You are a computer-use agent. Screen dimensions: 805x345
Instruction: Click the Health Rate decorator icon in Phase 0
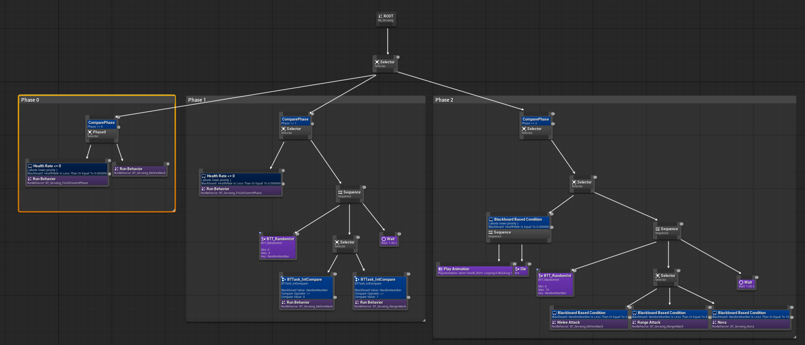[30, 166]
